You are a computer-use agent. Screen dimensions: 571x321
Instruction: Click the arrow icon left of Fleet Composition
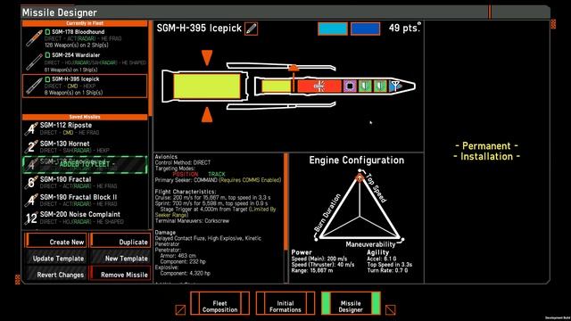[x=180, y=309]
